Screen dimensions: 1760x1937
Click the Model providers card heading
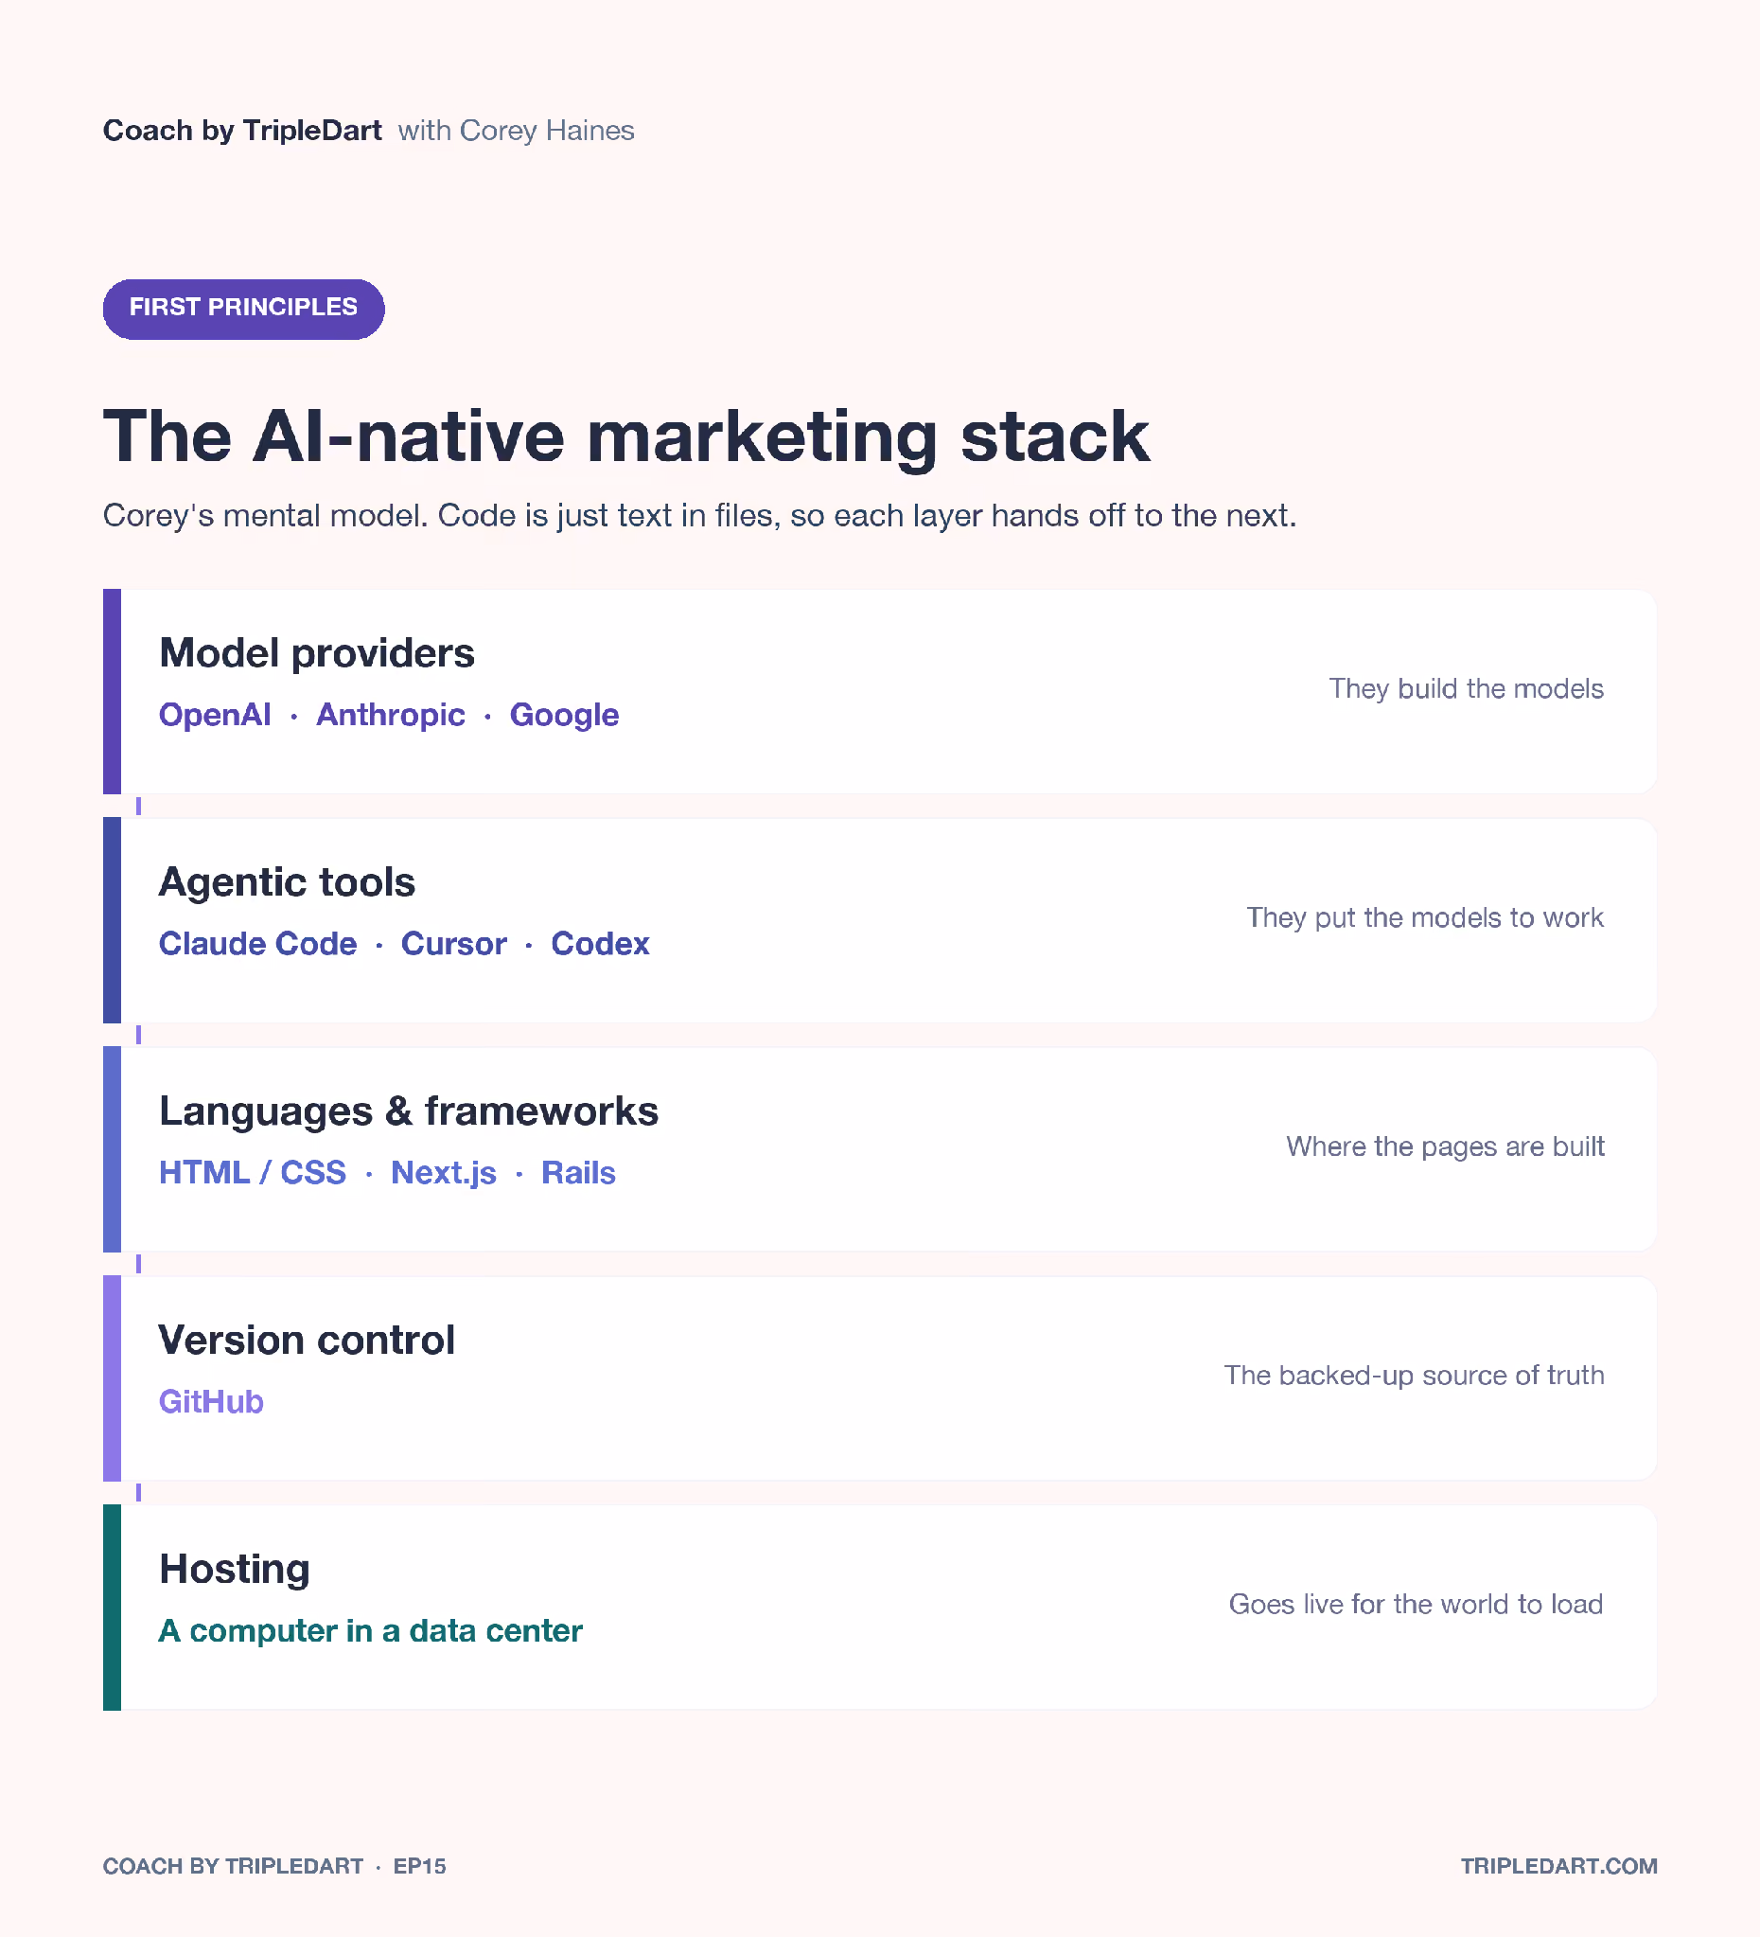[316, 652]
